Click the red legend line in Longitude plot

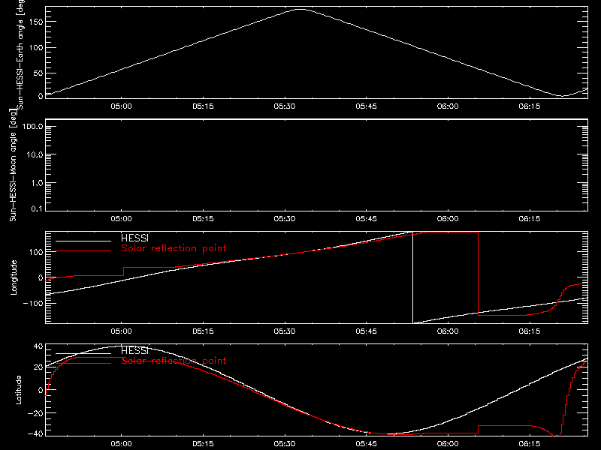click(83, 251)
